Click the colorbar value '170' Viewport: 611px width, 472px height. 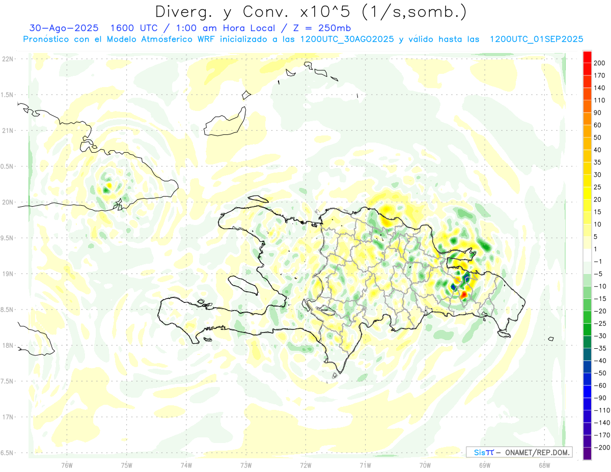(x=600, y=75)
